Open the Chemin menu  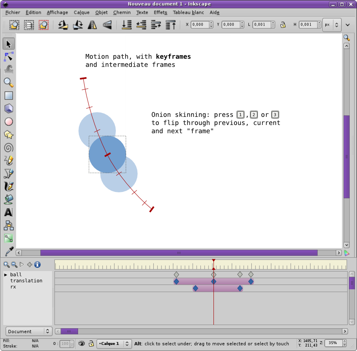[x=122, y=13]
